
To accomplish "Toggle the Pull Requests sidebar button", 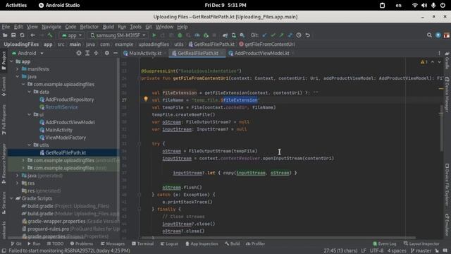I will (4, 120).
